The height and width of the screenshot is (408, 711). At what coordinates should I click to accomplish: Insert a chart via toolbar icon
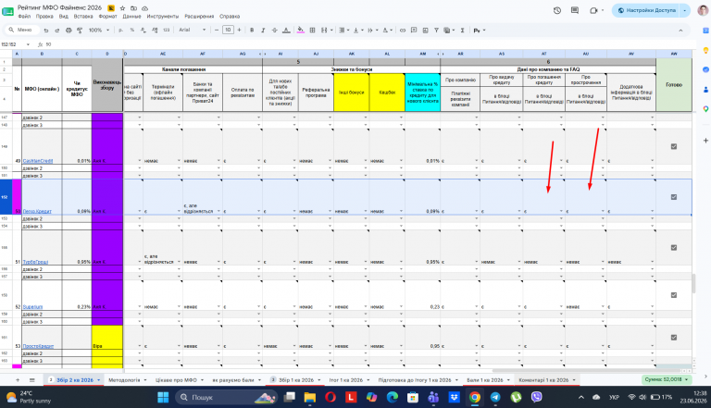click(425, 31)
